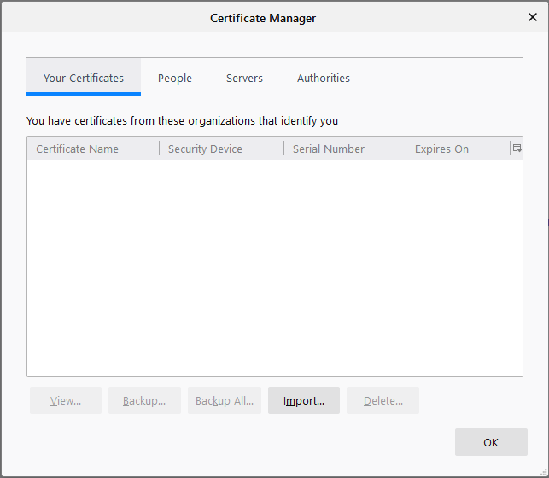The width and height of the screenshot is (549, 478).
Task: Select the Your Certificates tab
Action: [84, 78]
